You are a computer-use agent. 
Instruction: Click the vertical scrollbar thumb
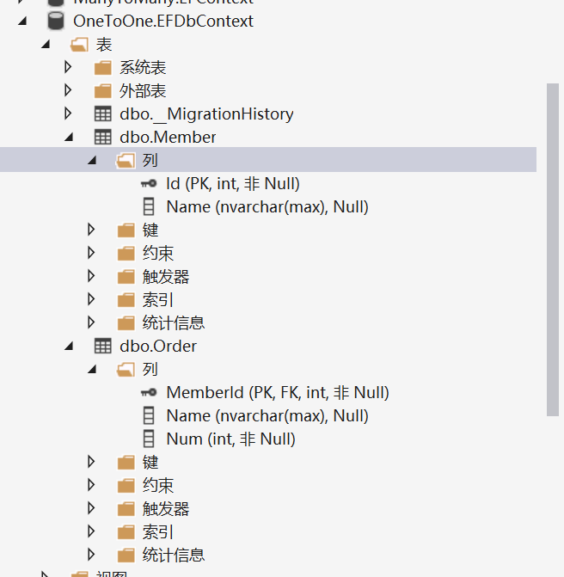(x=553, y=249)
